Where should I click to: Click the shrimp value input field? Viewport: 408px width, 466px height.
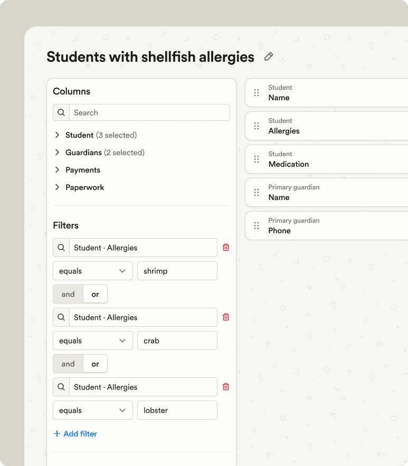[177, 271]
